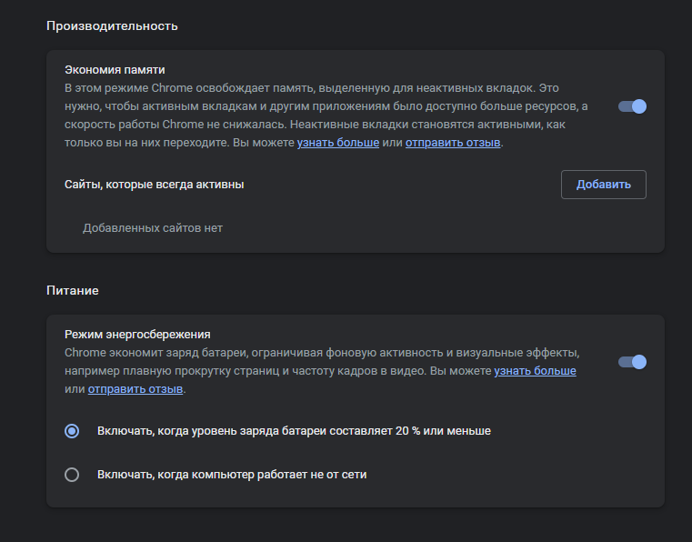692x542 pixels.
Task: Toggle the Экономия памяти switch
Action: (632, 106)
